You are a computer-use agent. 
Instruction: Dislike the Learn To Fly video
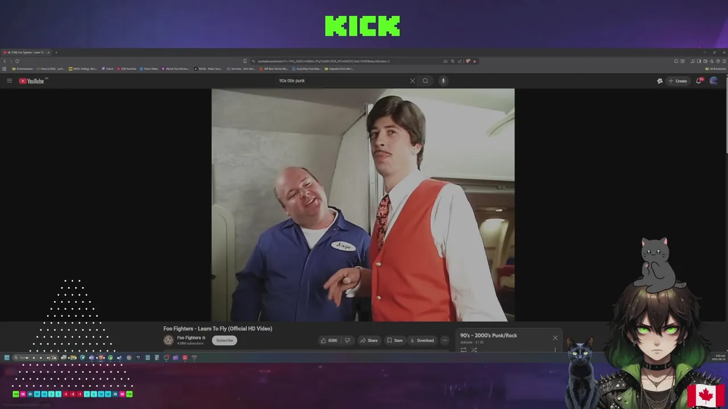point(348,340)
